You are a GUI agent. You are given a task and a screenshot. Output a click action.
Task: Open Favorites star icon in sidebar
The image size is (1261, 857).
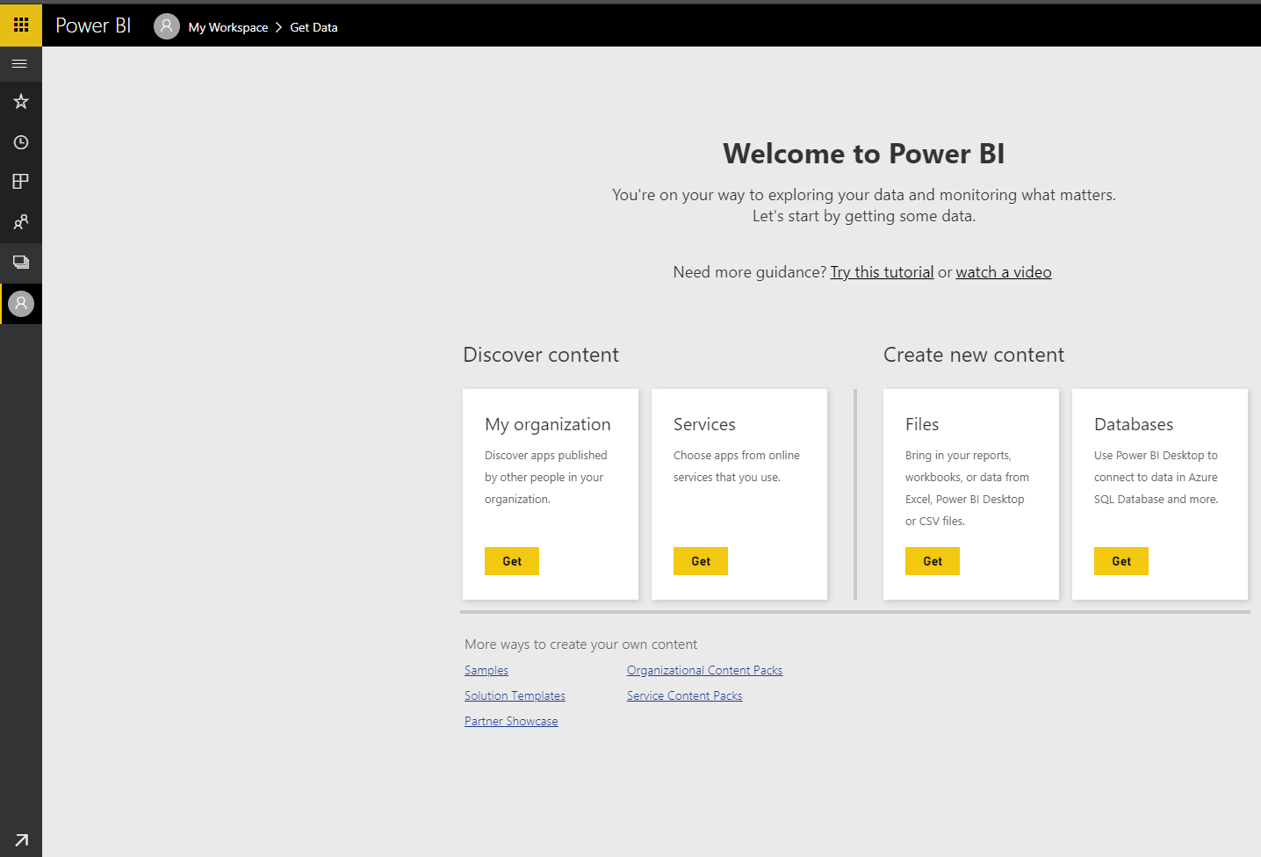[21, 102]
